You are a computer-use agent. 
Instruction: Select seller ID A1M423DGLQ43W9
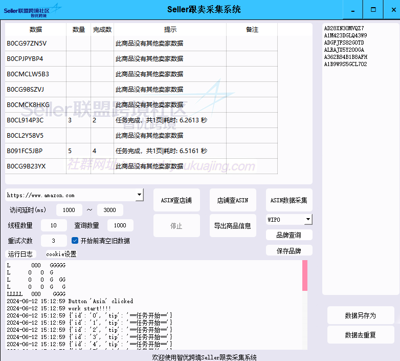coord(345,35)
